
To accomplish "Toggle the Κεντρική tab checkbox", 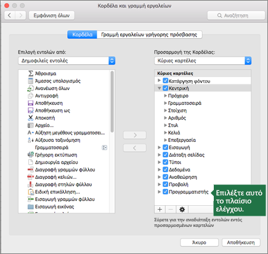I will pos(165,88).
